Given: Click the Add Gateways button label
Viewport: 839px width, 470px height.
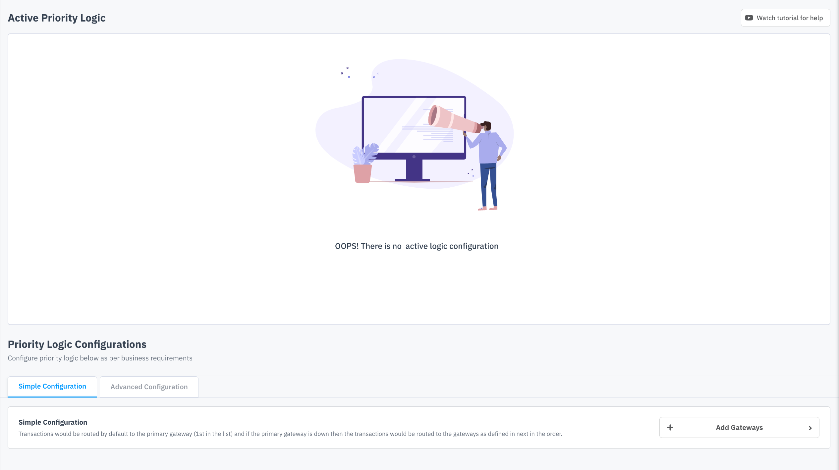Looking at the screenshot, I should (x=739, y=427).
